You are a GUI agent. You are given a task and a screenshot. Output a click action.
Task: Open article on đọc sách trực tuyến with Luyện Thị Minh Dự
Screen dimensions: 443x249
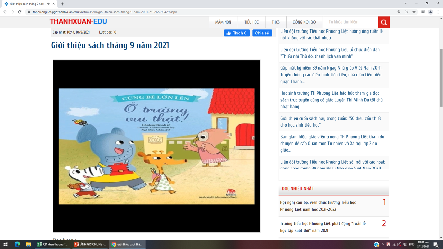(x=332, y=100)
